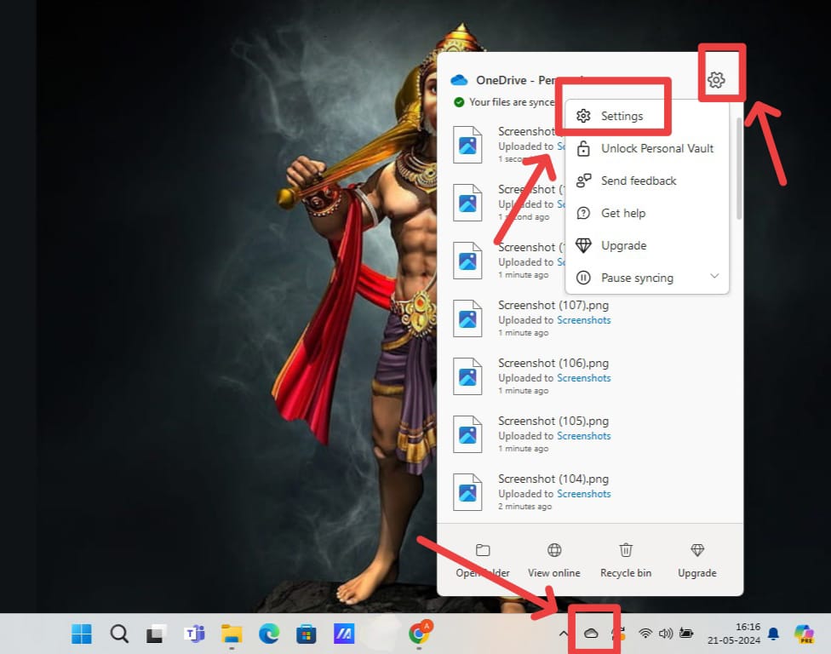The width and height of the screenshot is (831, 654).
Task: Open the Recycle bin button
Action: tap(626, 560)
